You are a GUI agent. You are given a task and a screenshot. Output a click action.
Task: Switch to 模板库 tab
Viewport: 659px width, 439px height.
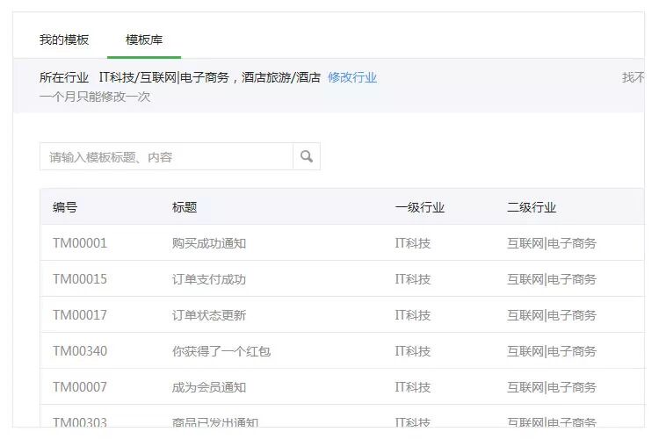[x=144, y=40]
